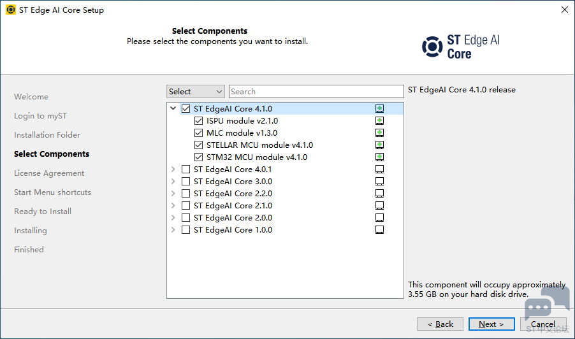Check ST EdgeAI Core 4.0.1 checkbox
The image size is (575, 339).
click(186, 169)
